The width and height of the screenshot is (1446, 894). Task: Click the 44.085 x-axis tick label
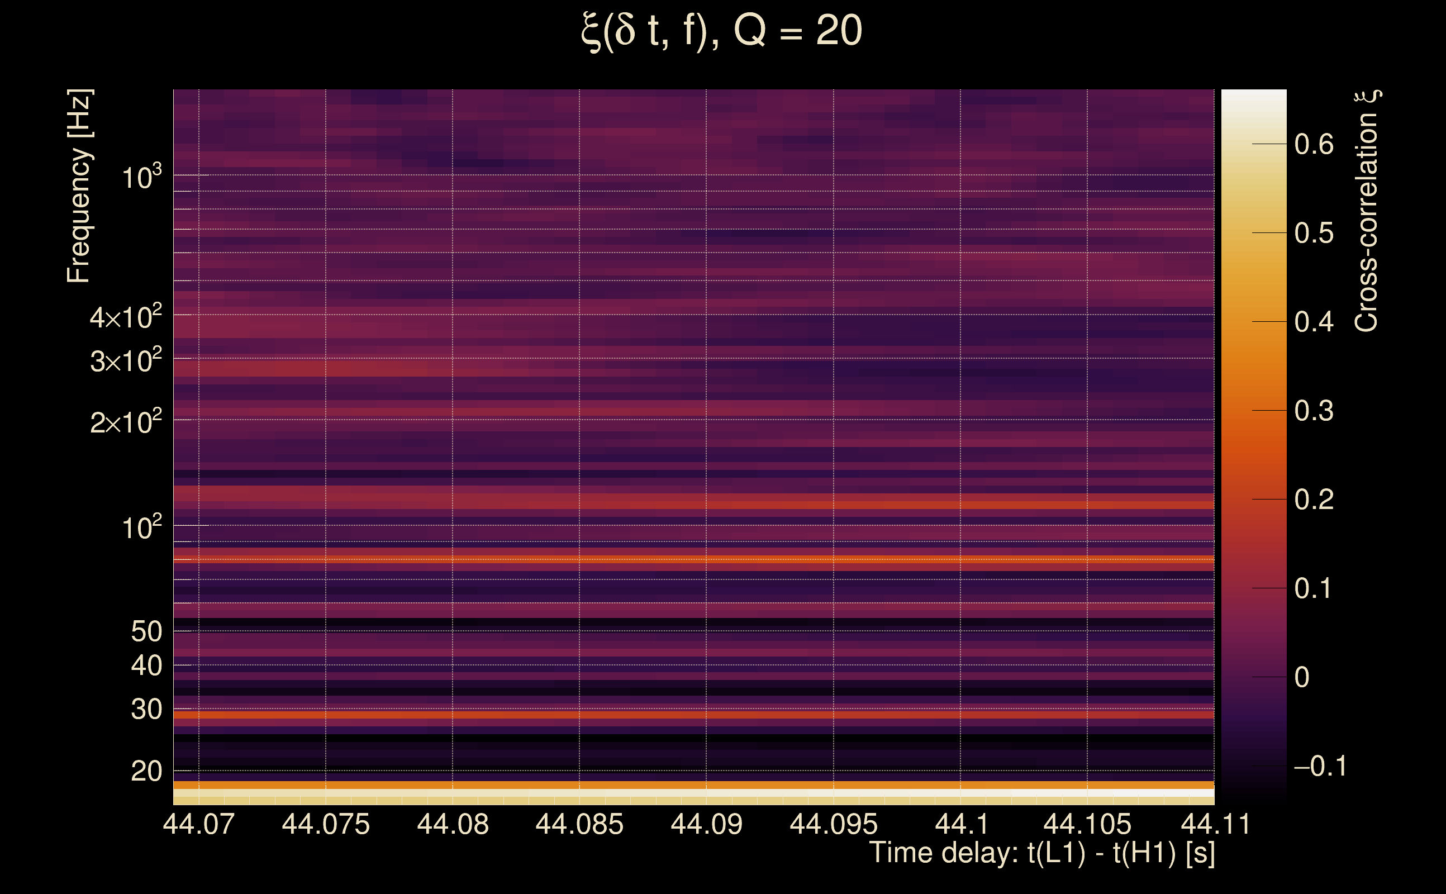579,824
